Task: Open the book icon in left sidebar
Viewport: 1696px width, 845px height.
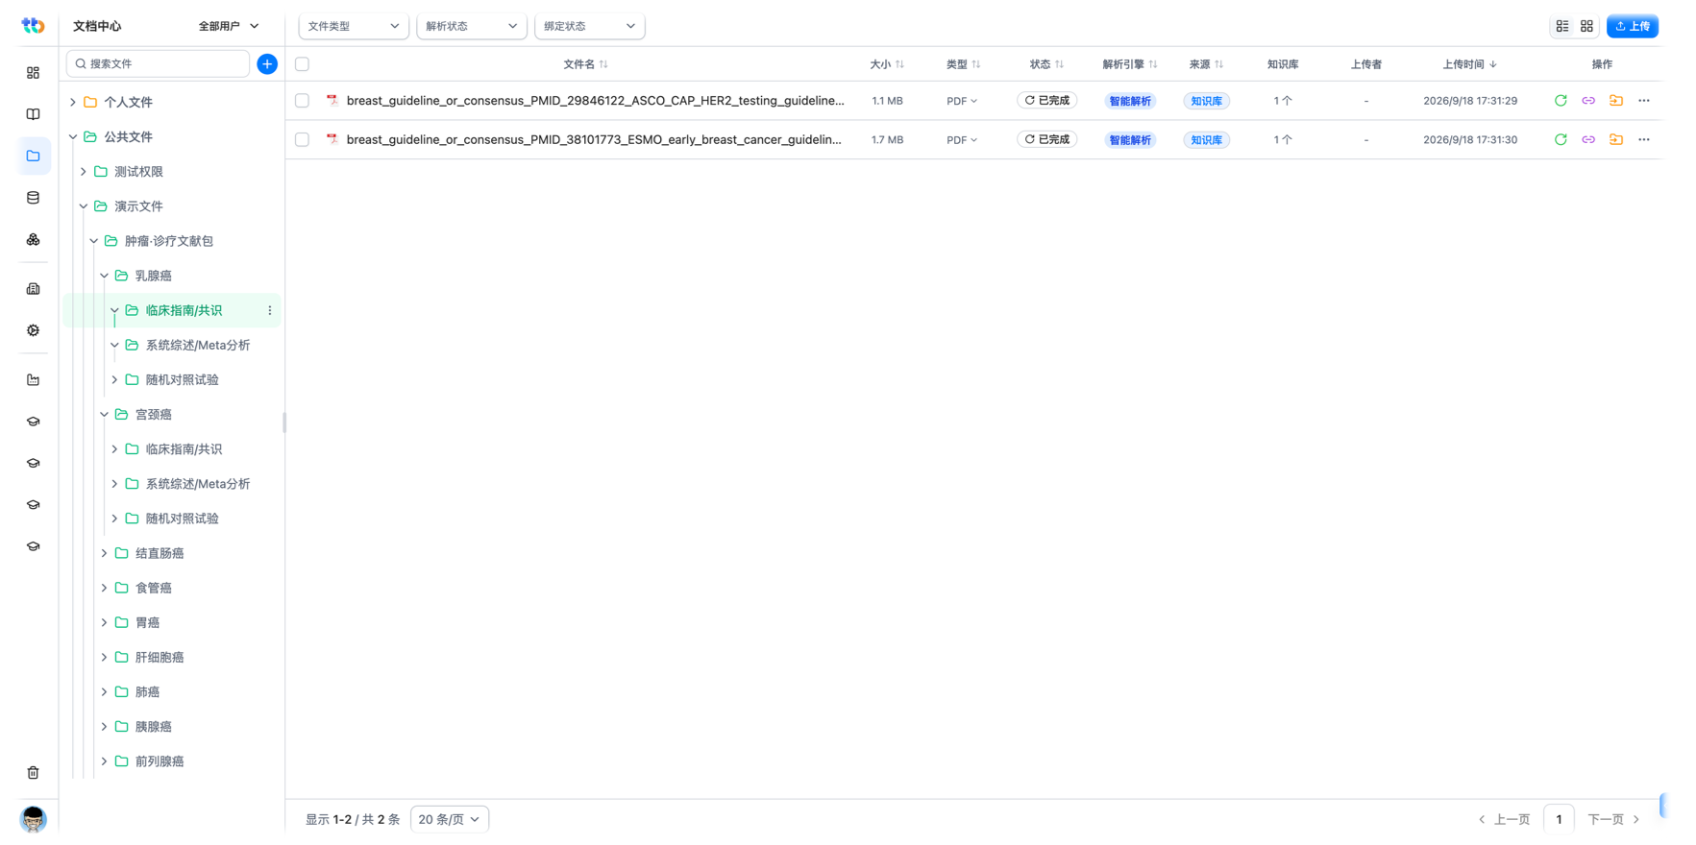Action: [x=34, y=114]
